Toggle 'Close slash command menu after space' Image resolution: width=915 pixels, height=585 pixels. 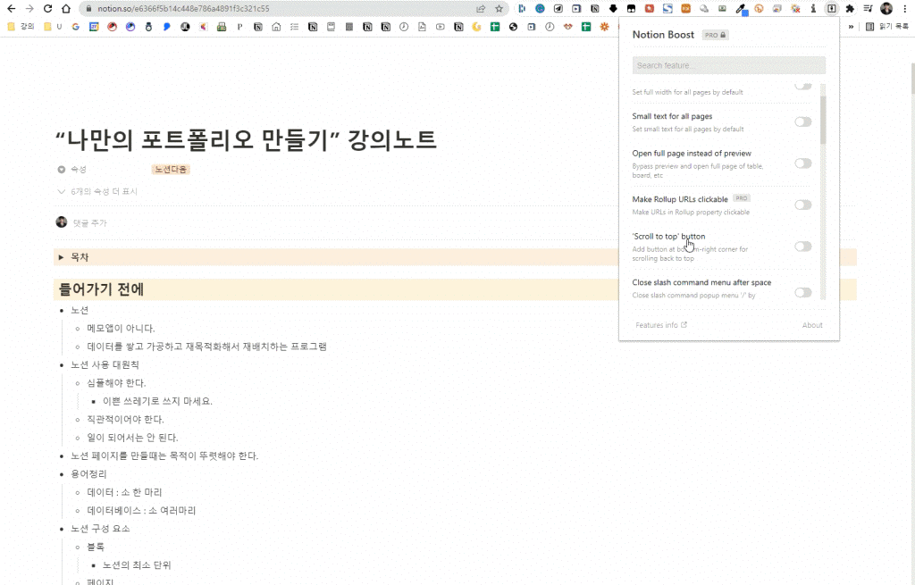click(803, 292)
